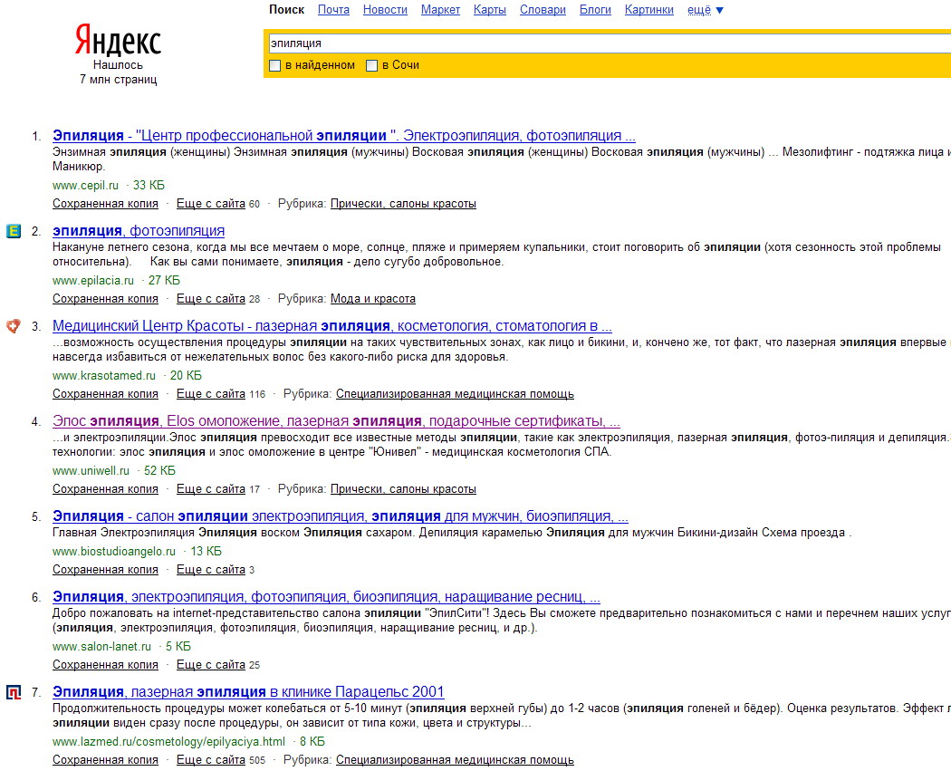Open the 'Медицинский Центр Красоты' result title
Image resolution: width=951 pixels, height=771 pixels.
[x=331, y=326]
